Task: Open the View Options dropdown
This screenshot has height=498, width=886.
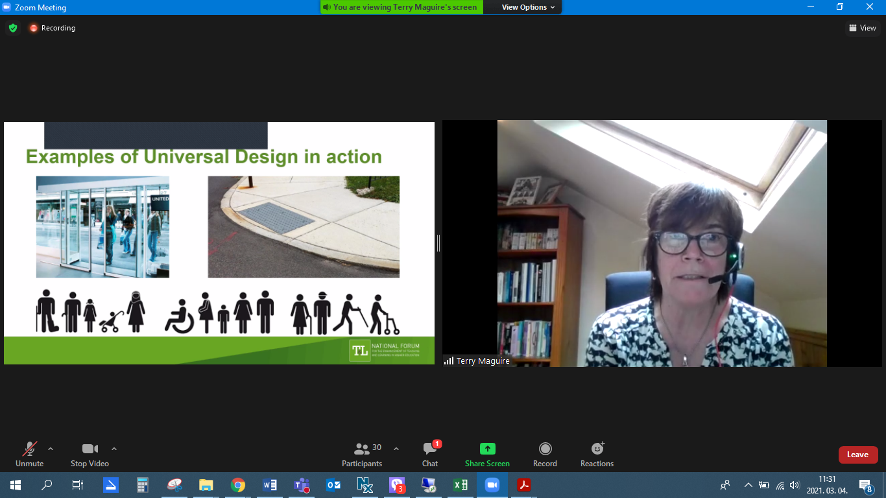Action: 528,7
